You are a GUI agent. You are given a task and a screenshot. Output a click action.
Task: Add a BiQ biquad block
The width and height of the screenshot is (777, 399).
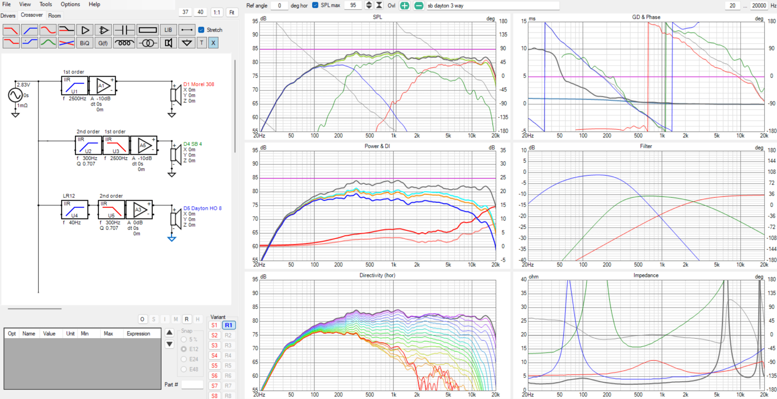(85, 43)
